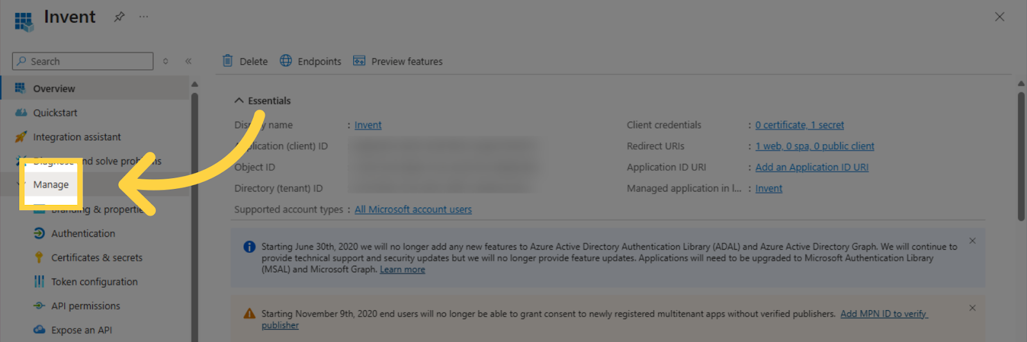
Task: Click the Delete trash icon
Action: (228, 61)
